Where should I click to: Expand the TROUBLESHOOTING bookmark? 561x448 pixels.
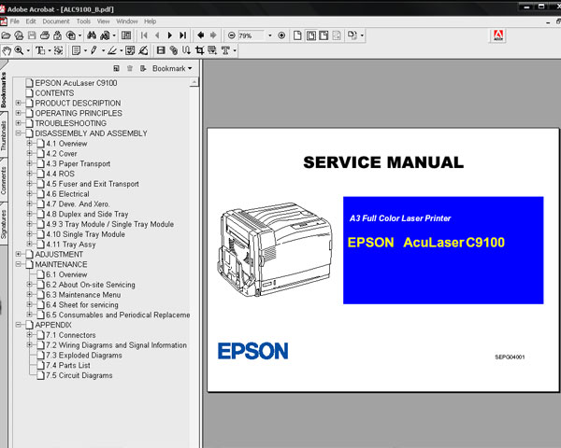19,123
